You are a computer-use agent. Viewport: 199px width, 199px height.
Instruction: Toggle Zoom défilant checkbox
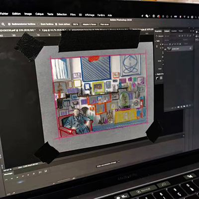[56, 24]
